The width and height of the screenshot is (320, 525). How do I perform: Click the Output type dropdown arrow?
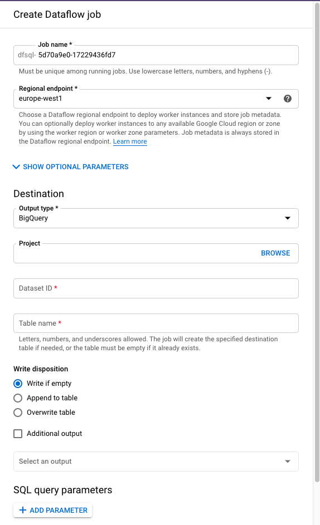[x=288, y=218]
